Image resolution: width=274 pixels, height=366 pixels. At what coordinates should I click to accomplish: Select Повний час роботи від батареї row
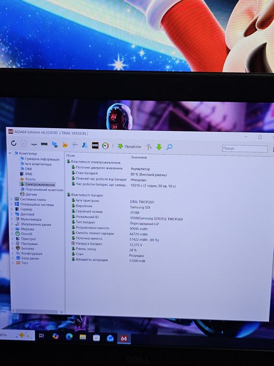coord(99,179)
